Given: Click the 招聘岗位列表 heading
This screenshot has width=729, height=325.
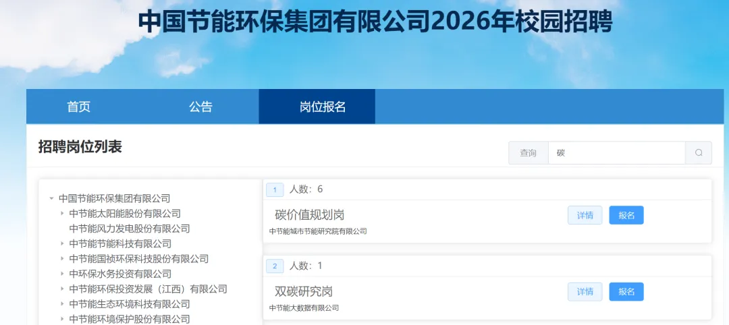Looking at the screenshot, I should click(80, 147).
